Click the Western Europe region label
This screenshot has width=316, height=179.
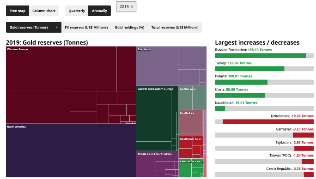click(x=18, y=49)
